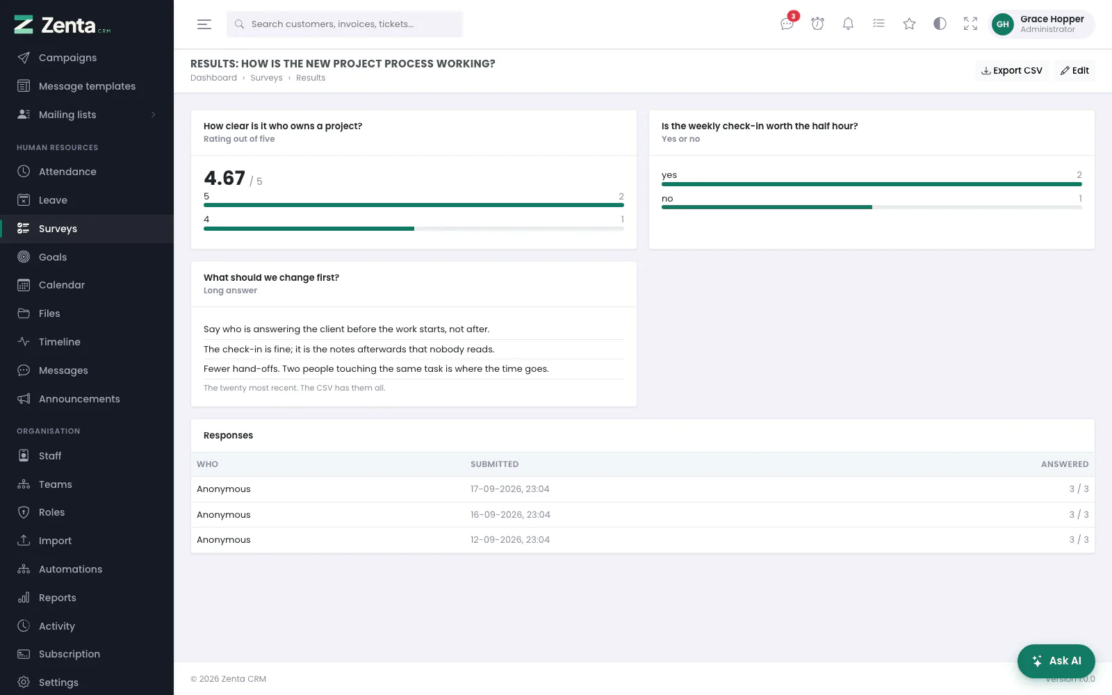
Task: Open the Staff page
Action: point(87,456)
